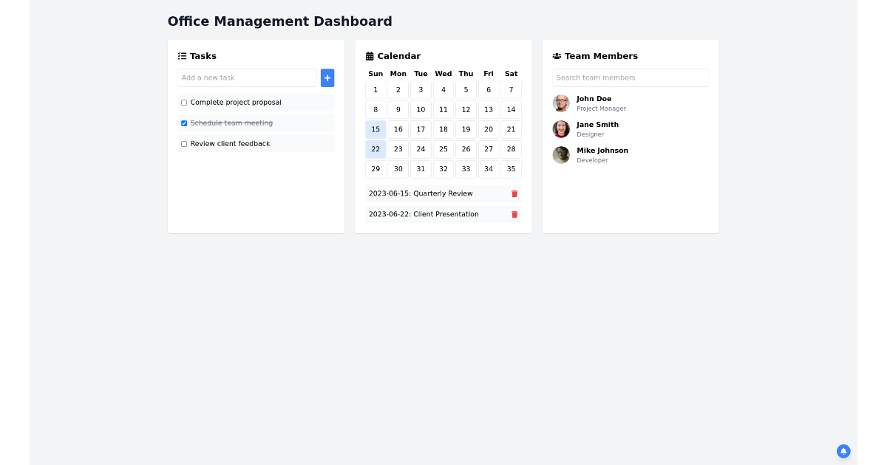
Task: Click the list icon beside Tasks heading
Action: click(182, 55)
